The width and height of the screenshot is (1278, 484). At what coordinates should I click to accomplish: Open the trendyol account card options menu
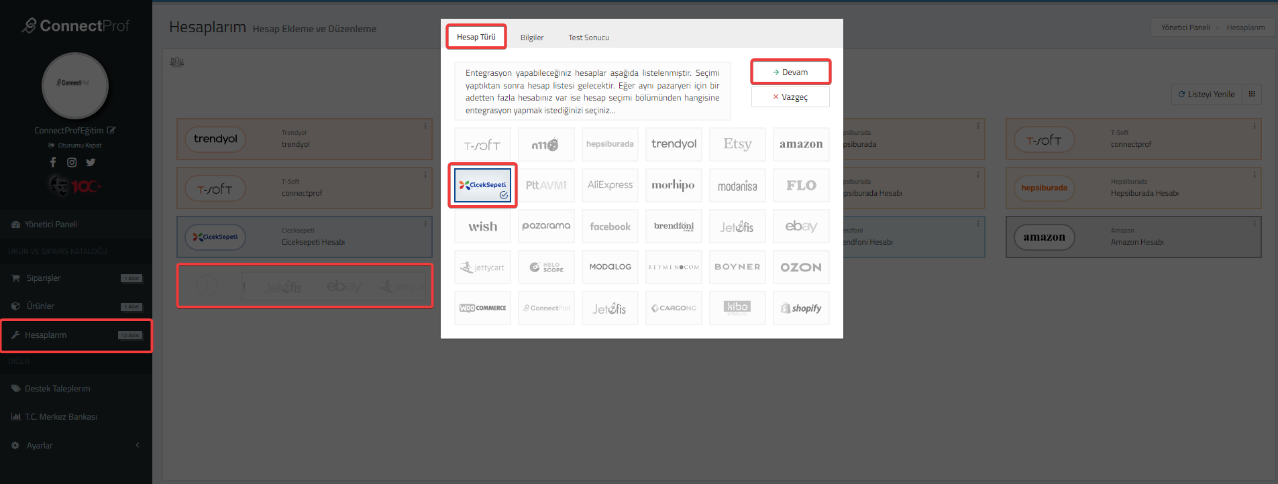[x=425, y=126]
